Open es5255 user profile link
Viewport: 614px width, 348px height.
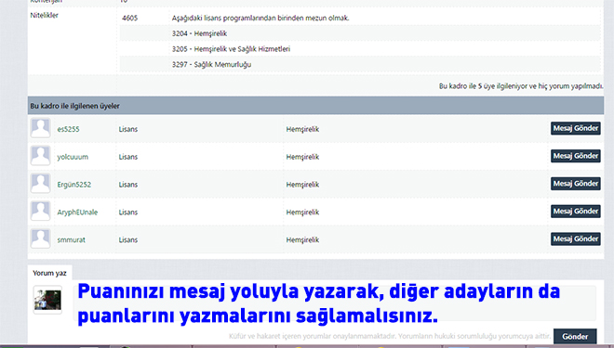68,129
